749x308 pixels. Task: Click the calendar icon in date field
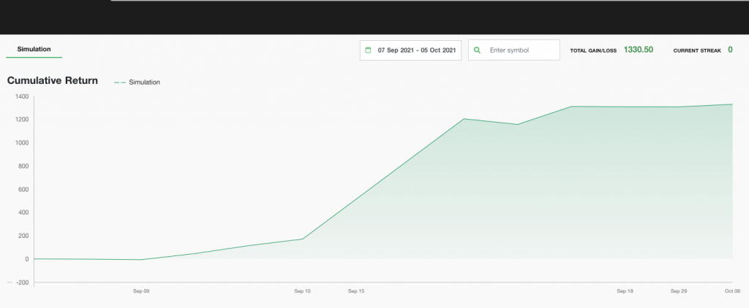[x=368, y=50]
